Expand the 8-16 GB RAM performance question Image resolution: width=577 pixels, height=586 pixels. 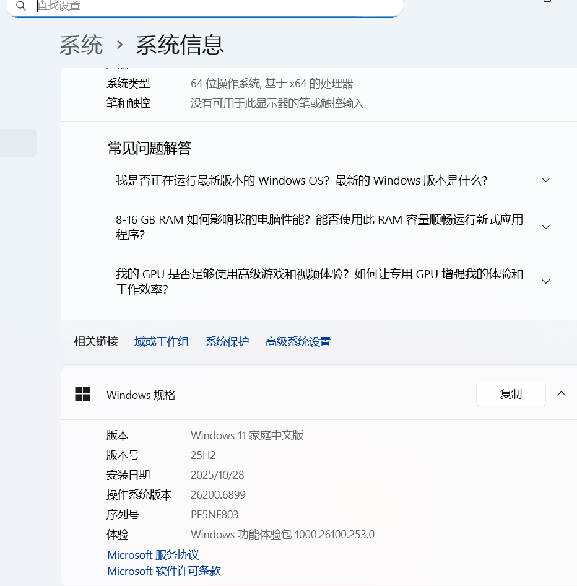pos(545,227)
